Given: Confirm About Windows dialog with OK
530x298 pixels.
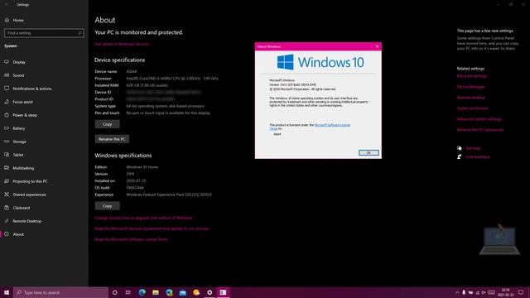Looking at the screenshot, I should pos(369,152).
